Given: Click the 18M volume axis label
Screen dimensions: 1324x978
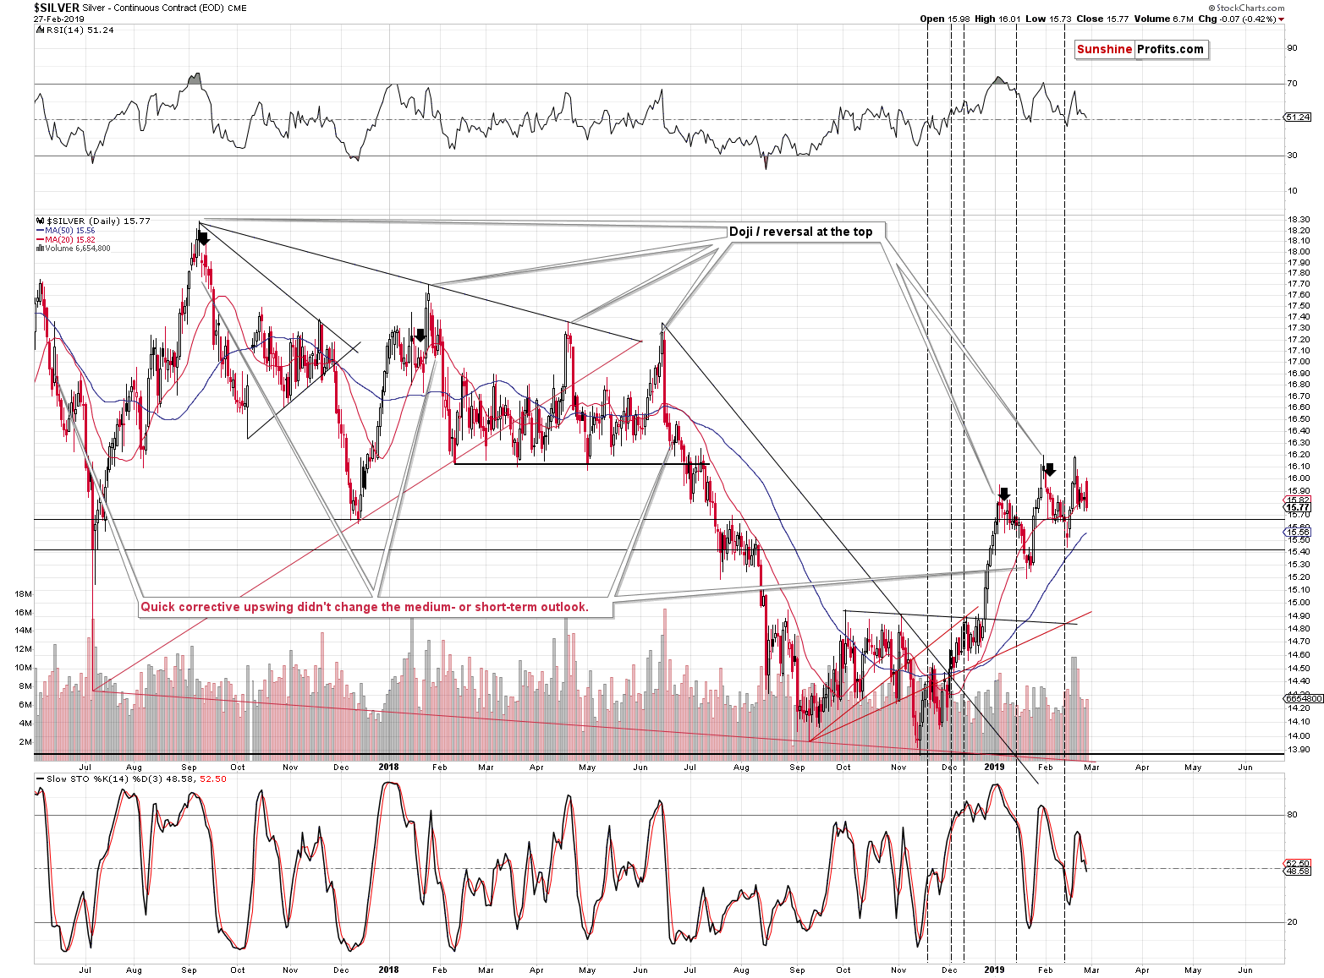Looking at the screenshot, I should pyautogui.click(x=24, y=594).
